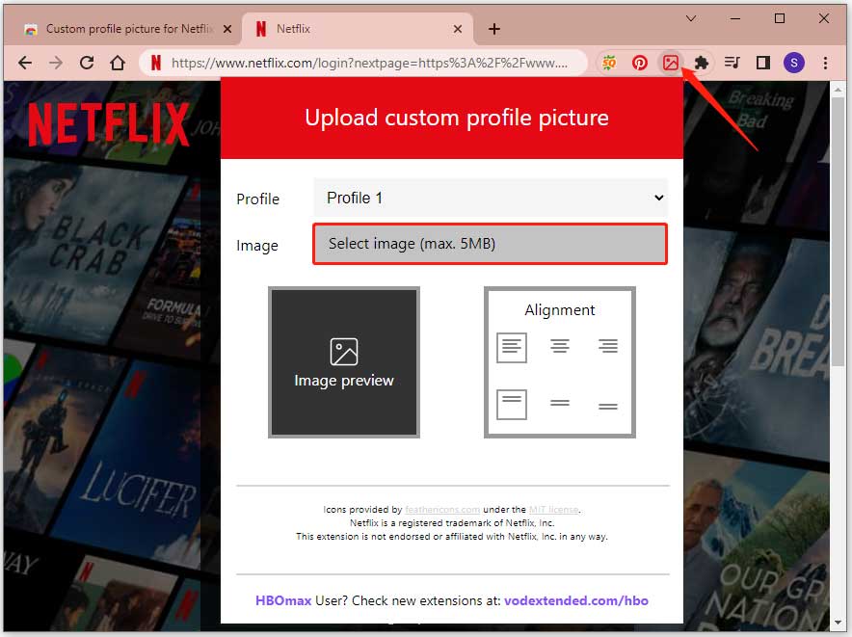Click Select image (max. 5MB) button

coord(491,244)
